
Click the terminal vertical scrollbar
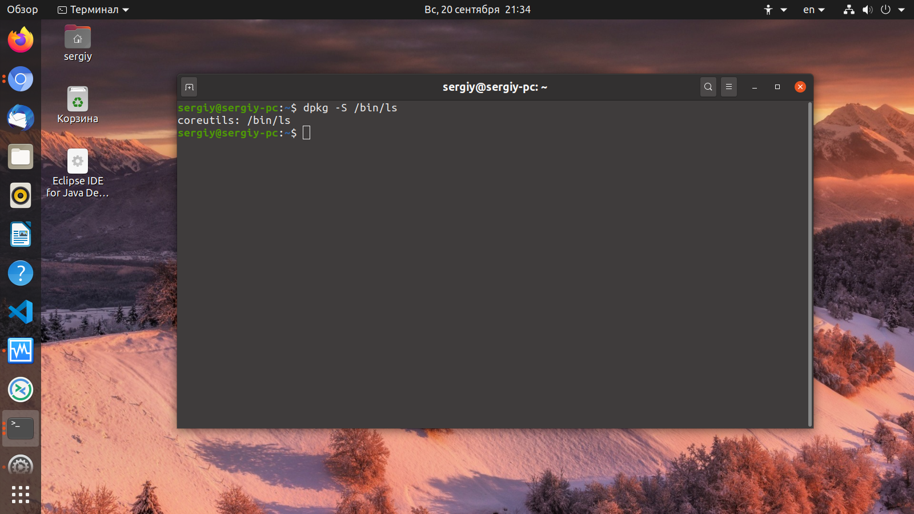[810, 264]
